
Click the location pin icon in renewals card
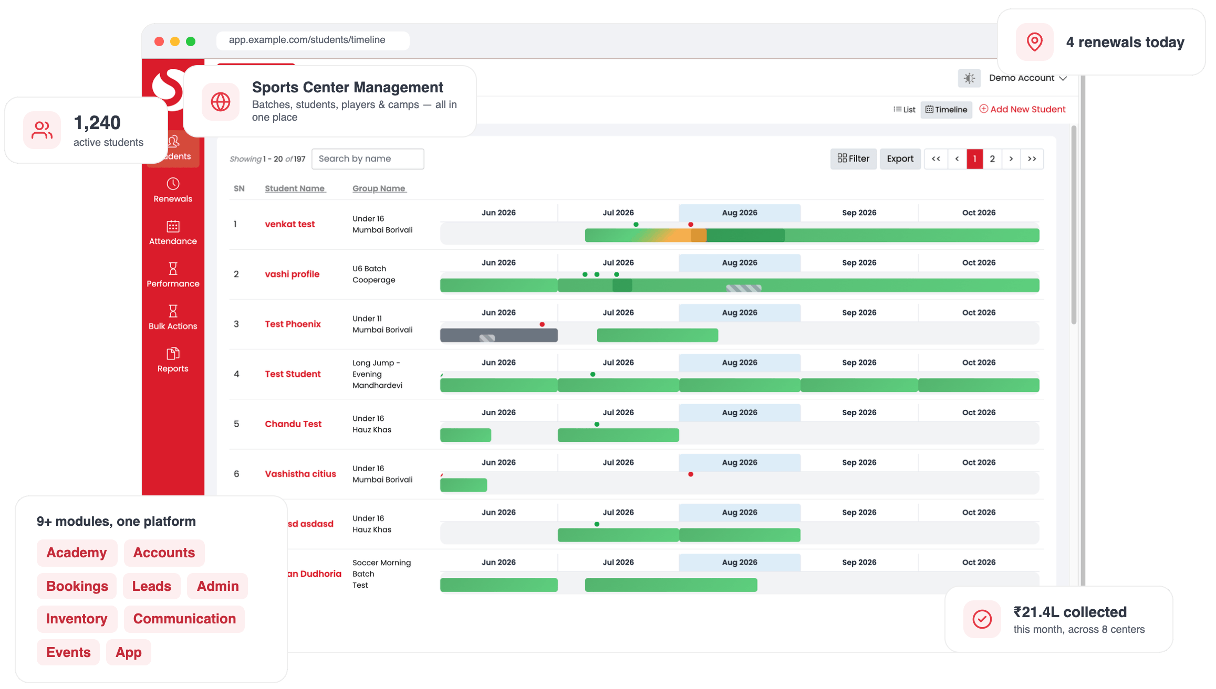1034,42
